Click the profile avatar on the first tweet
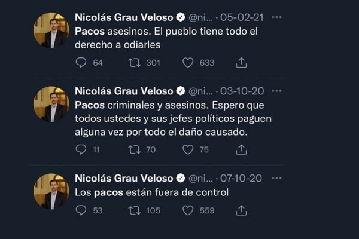Viewport: 359px width, 239px height. (51, 30)
